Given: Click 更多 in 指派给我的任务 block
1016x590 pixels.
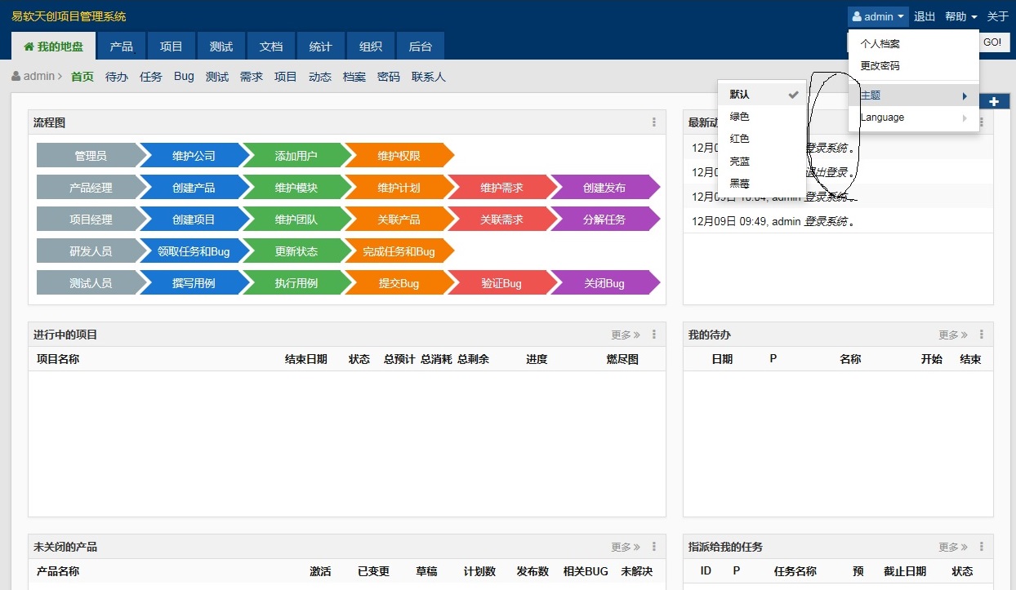Looking at the screenshot, I should [953, 547].
